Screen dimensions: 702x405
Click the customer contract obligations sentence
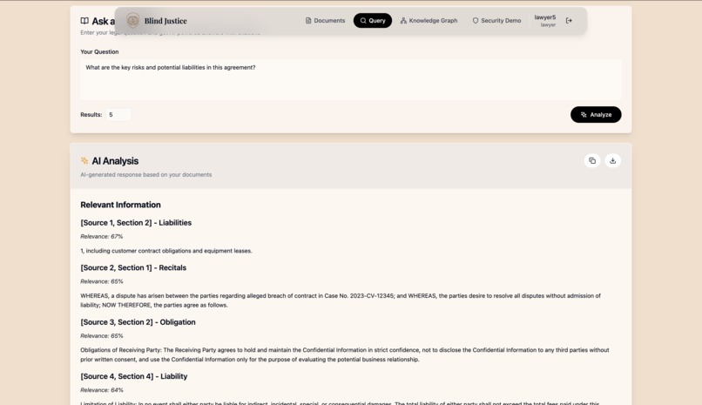[x=166, y=251]
